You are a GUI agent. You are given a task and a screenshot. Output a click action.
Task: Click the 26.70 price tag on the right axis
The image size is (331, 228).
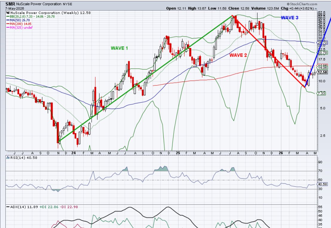click(322, 43)
